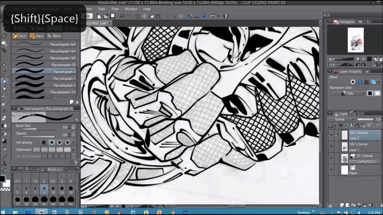Adjust the Brush Size slider

point(38,129)
